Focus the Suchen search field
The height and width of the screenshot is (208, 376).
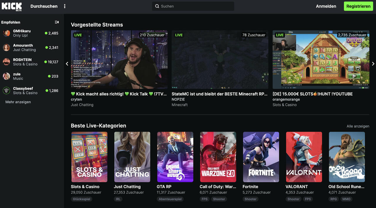click(193, 6)
